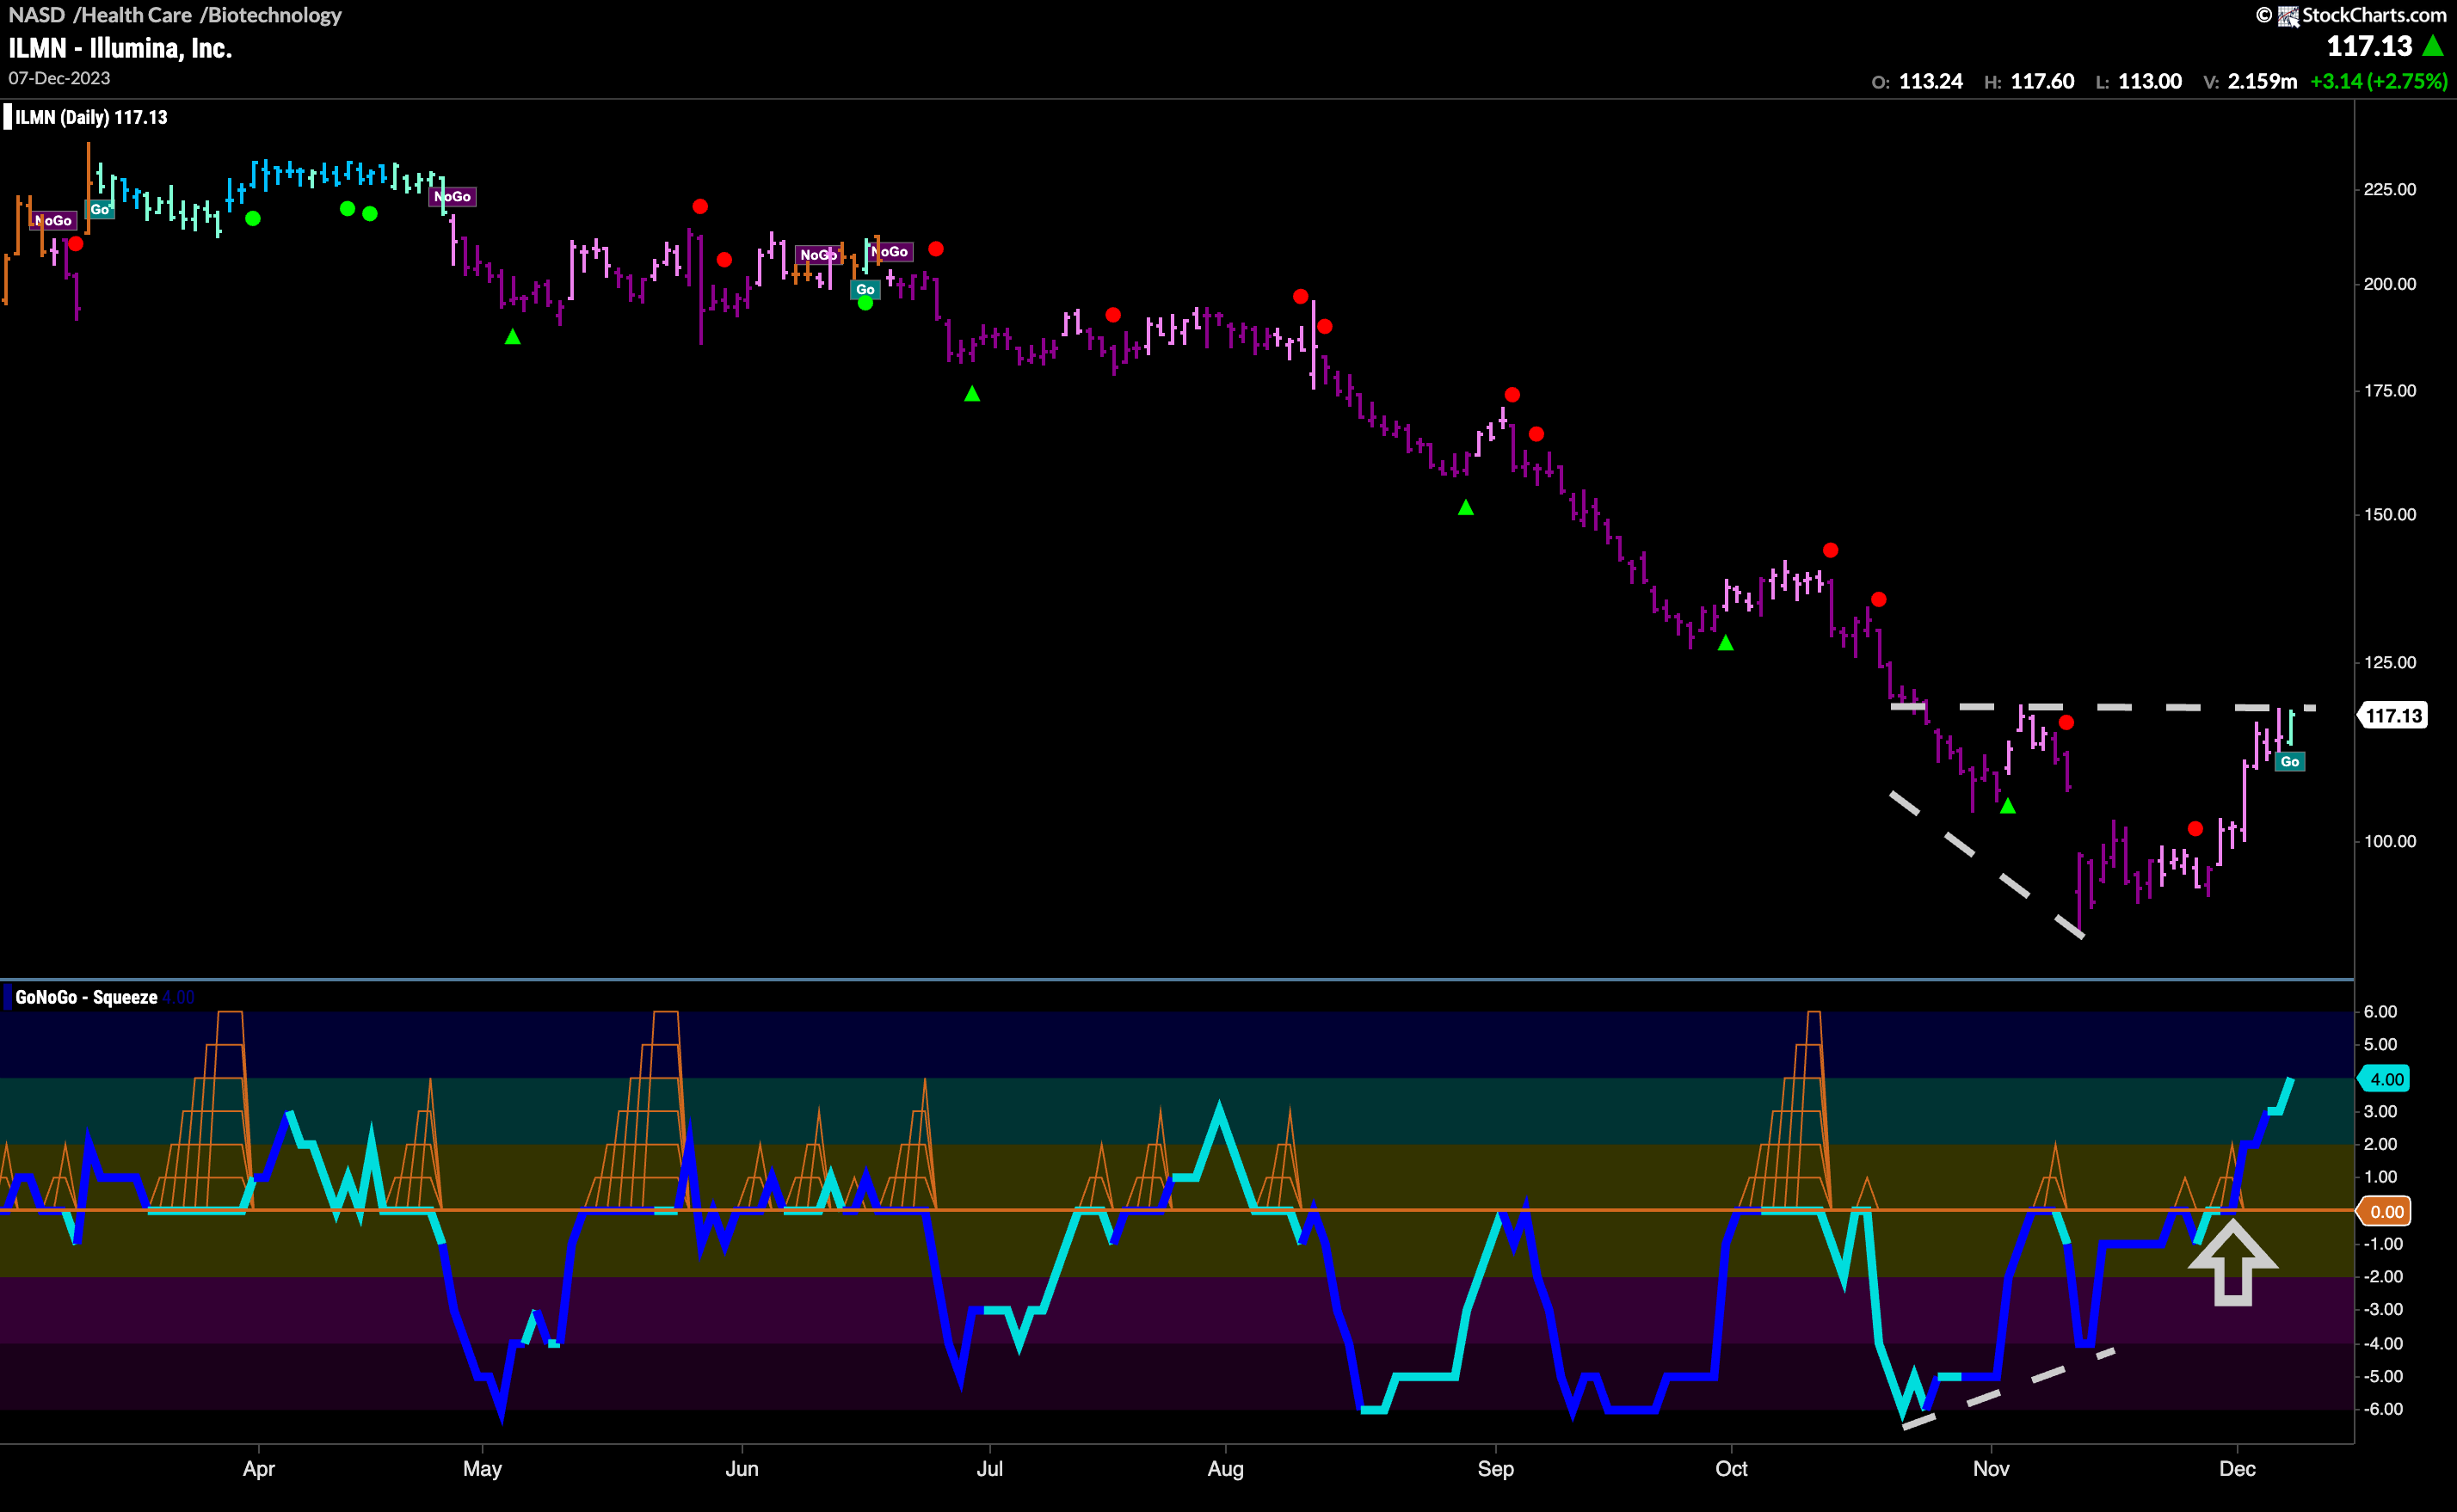Click the low value 113.00

[2150, 81]
